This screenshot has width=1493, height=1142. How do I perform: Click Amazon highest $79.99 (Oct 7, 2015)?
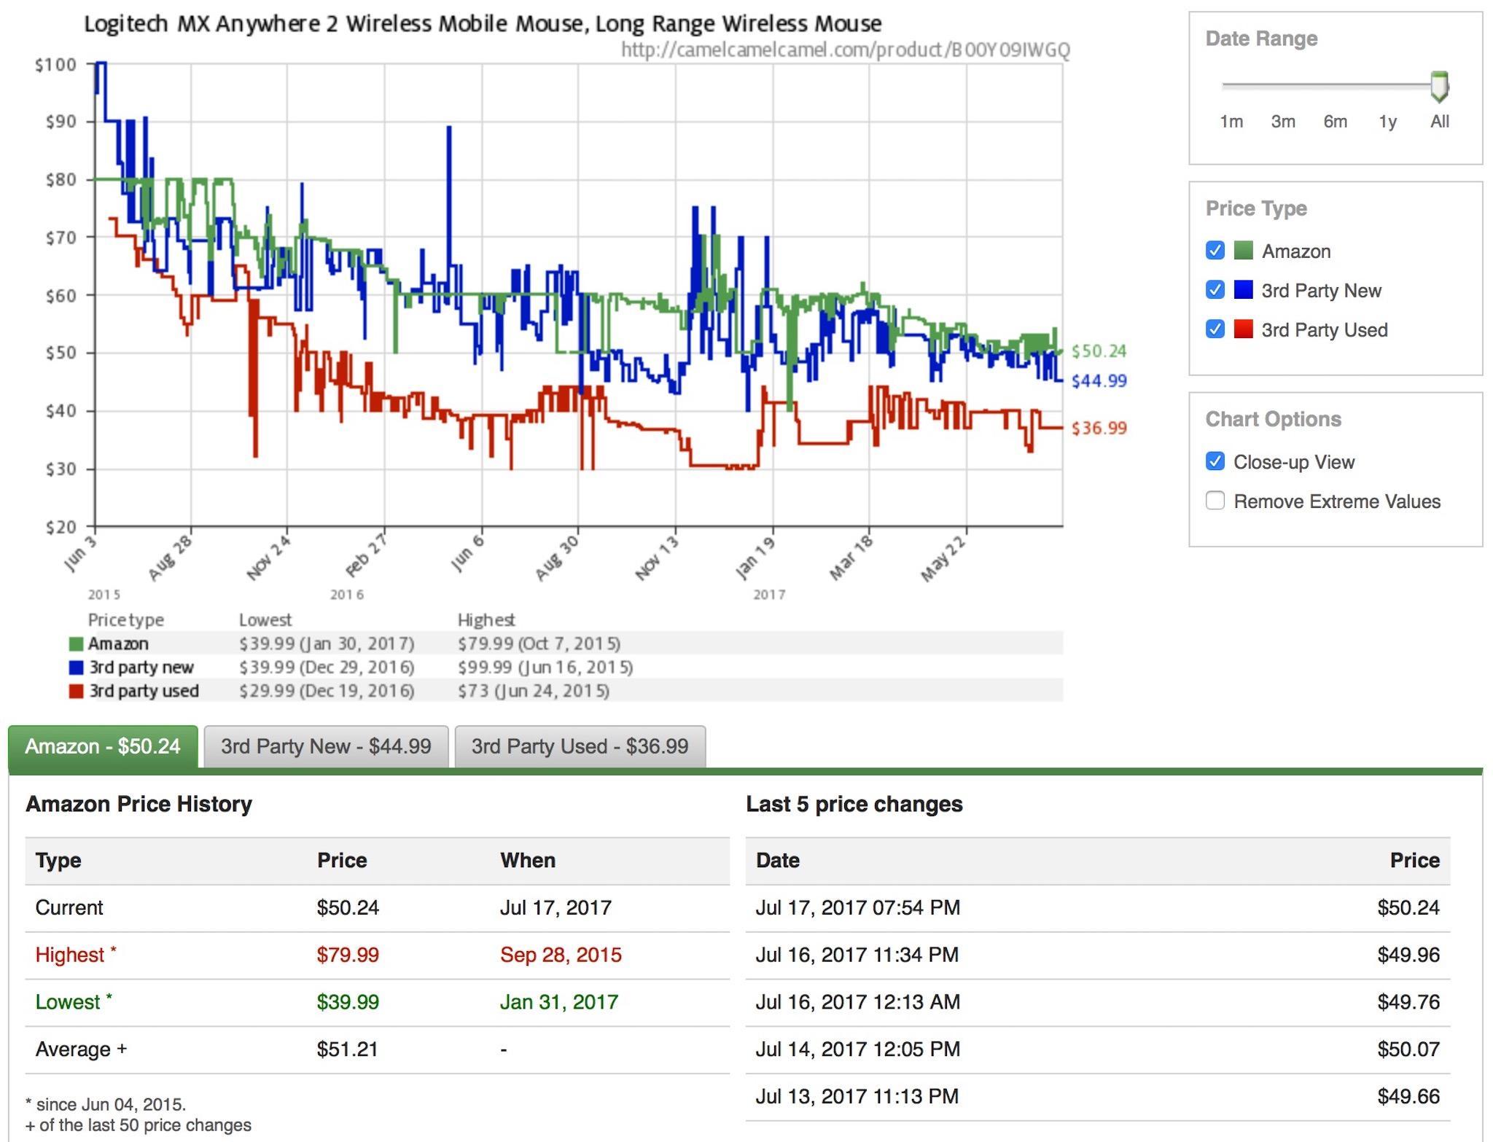tap(539, 644)
